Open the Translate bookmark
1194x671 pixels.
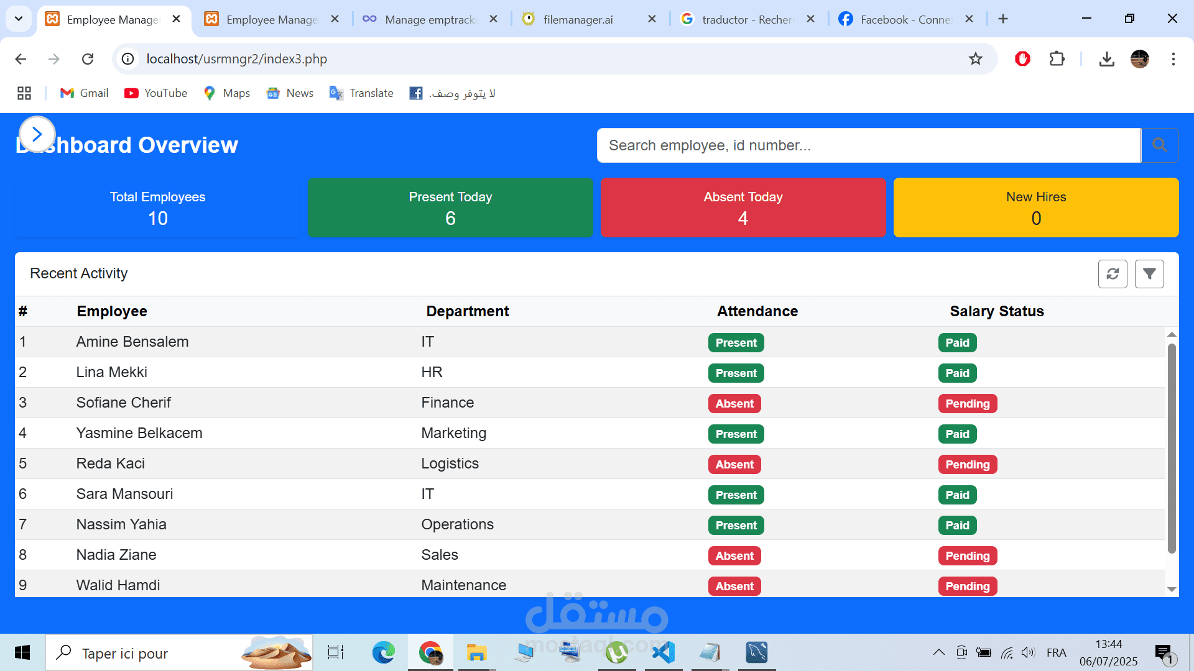click(361, 93)
